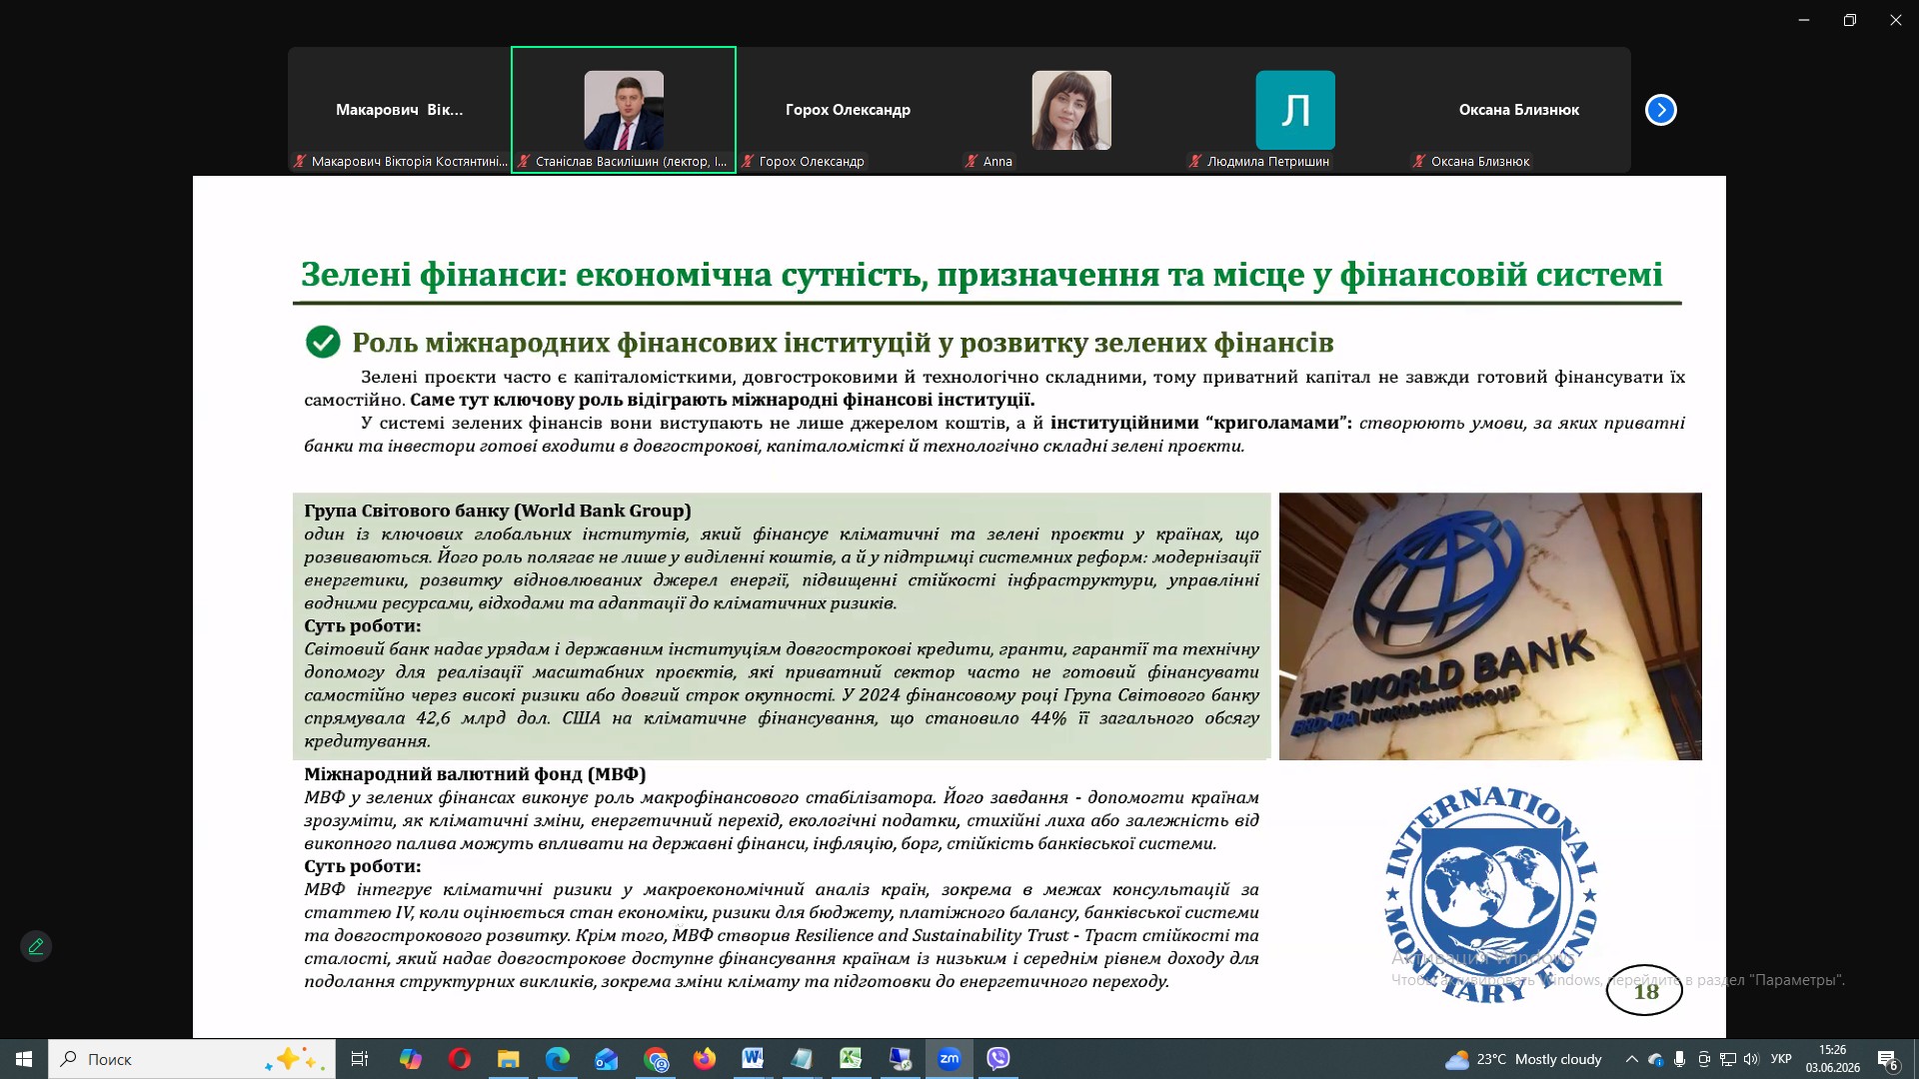
Task: Select Горох Олександр's participant tile
Action: point(848,110)
